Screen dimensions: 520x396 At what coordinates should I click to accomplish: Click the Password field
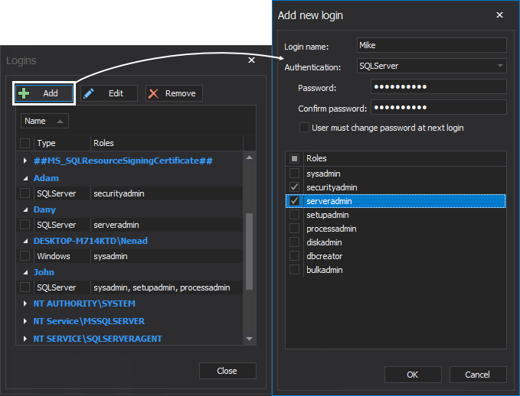[x=438, y=86]
